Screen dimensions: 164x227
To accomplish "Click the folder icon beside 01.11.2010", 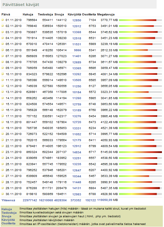I will [x=3, y=20].
